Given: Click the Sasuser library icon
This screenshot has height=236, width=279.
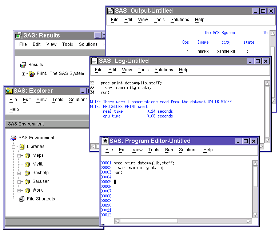Looking at the screenshot, I should tap(27, 181).
